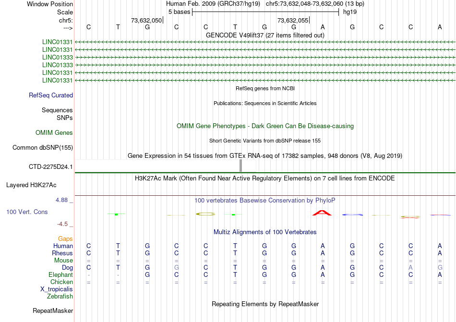
Task: Click the OMIM Gene Phenotypes track title
Action: pyautogui.click(x=265, y=126)
